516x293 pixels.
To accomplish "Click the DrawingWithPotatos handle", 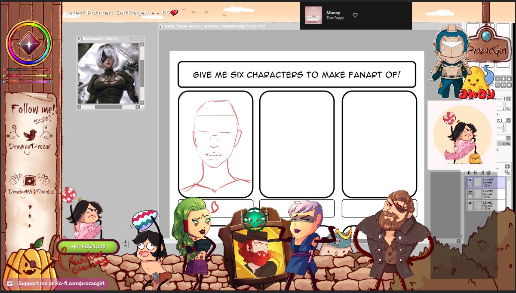I will click(x=31, y=192).
